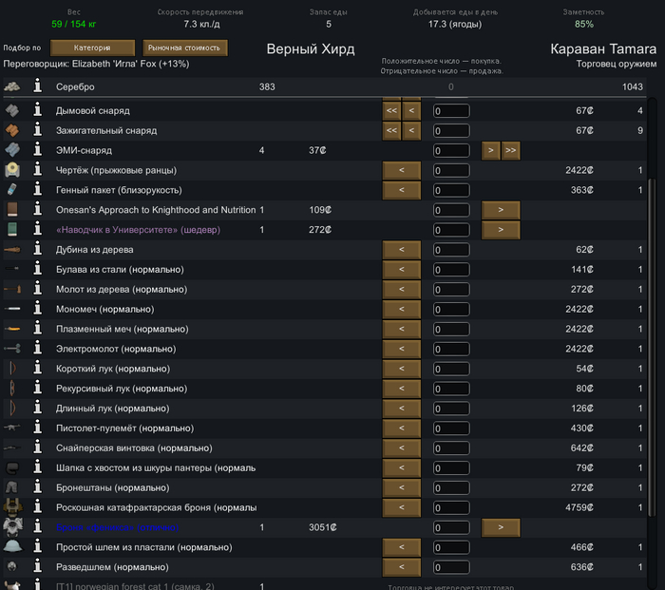Screen dimensions: 665x590
Task: Open info for Бронештаны
Action: point(37,487)
